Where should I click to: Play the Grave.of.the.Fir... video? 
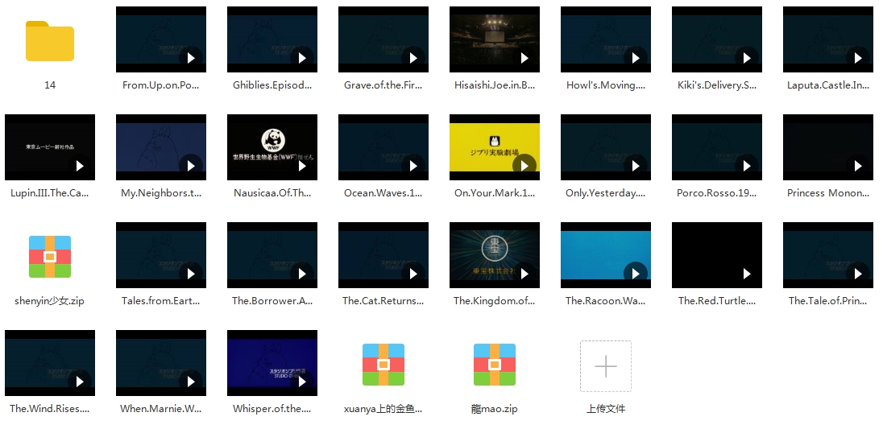coord(383,39)
